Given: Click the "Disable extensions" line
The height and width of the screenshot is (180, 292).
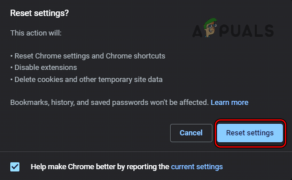Looking at the screenshot, I should (46, 68).
